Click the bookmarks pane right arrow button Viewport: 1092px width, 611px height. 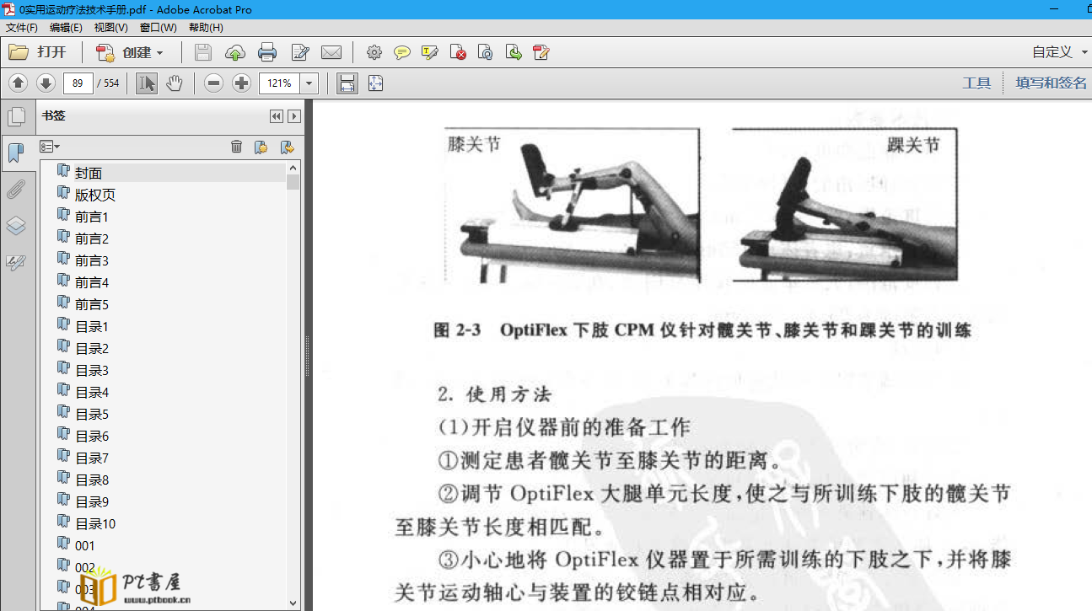point(294,116)
